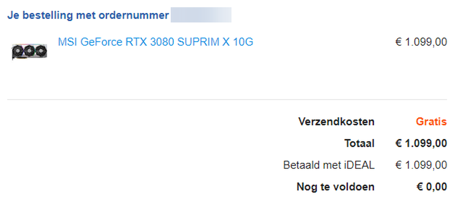Click the product price € 1.099,00

click(421, 42)
